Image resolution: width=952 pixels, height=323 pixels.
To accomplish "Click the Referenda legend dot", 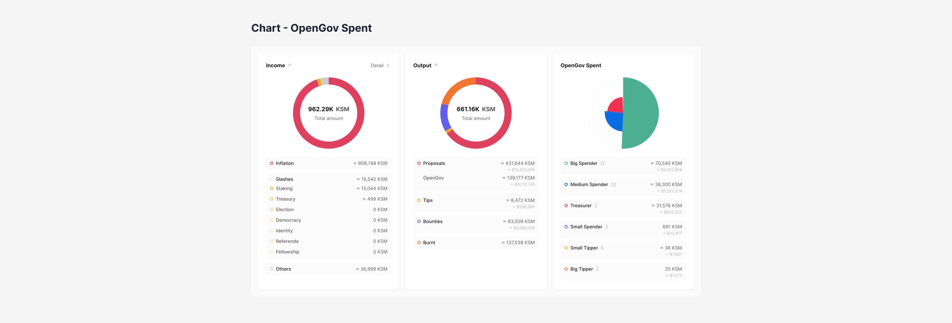I will tap(272, 241).
